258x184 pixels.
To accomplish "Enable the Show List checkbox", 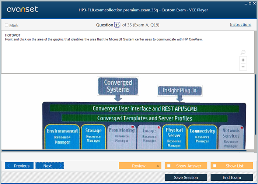I will point(215,166).
